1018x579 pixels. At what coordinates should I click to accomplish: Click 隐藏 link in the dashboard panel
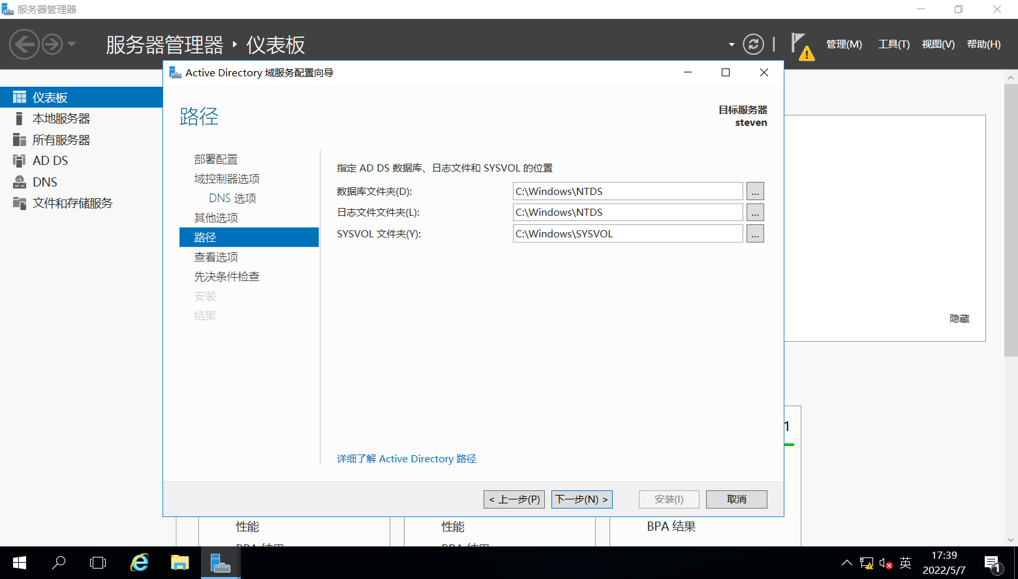coord(959,319)
